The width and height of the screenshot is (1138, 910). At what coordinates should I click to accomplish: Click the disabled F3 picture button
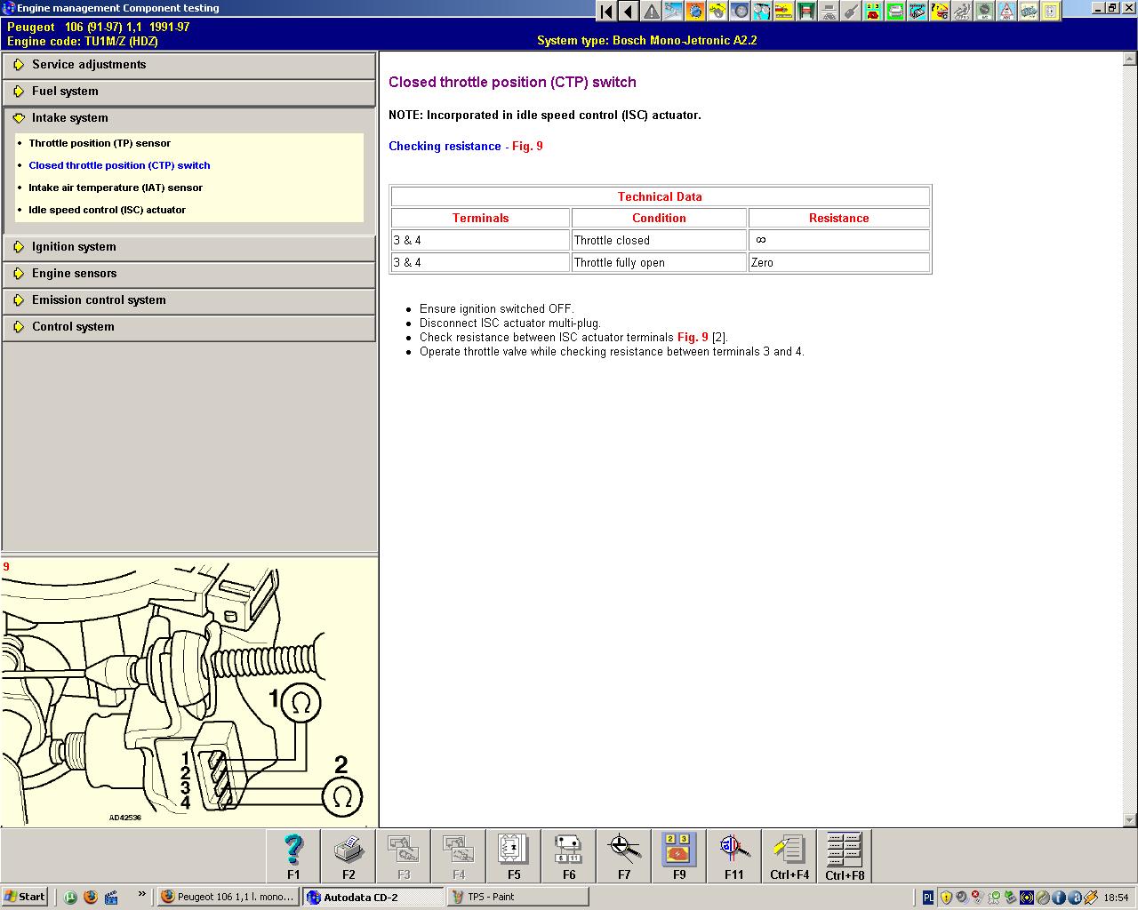tap(404, 857)
